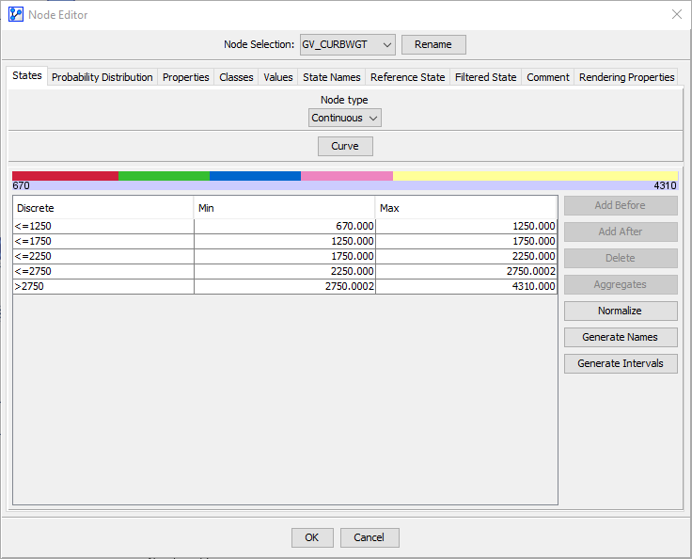Select the <=1750 state row
Image resolution: width=692 pixels, height=559 pixels.
click(x=102, y=241)
